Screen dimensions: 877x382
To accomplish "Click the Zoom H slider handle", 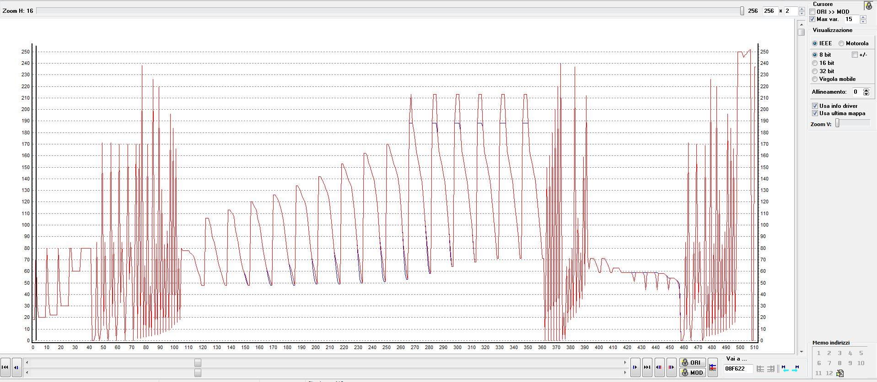I will [742, 11].
